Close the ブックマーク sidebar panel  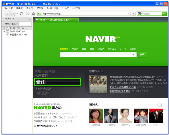pos(30,19)
